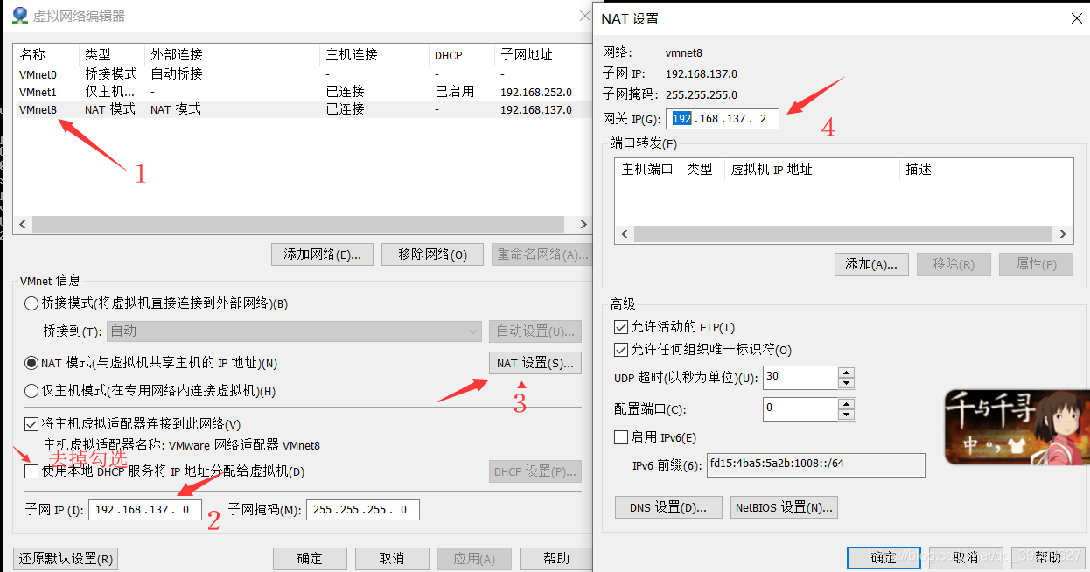This screenshot has height=572, width=1090.
Task: Choose NAT 模式 radio button
Action: click(x=31, y=363)
